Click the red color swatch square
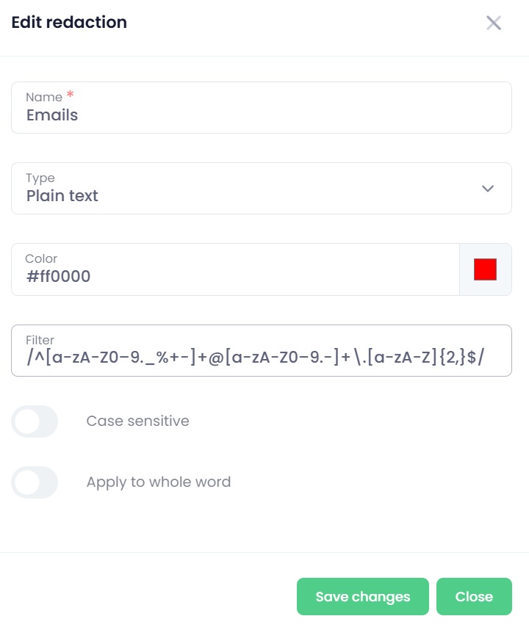The height and width of the screenshot is (627, 529). coord(485,269)
